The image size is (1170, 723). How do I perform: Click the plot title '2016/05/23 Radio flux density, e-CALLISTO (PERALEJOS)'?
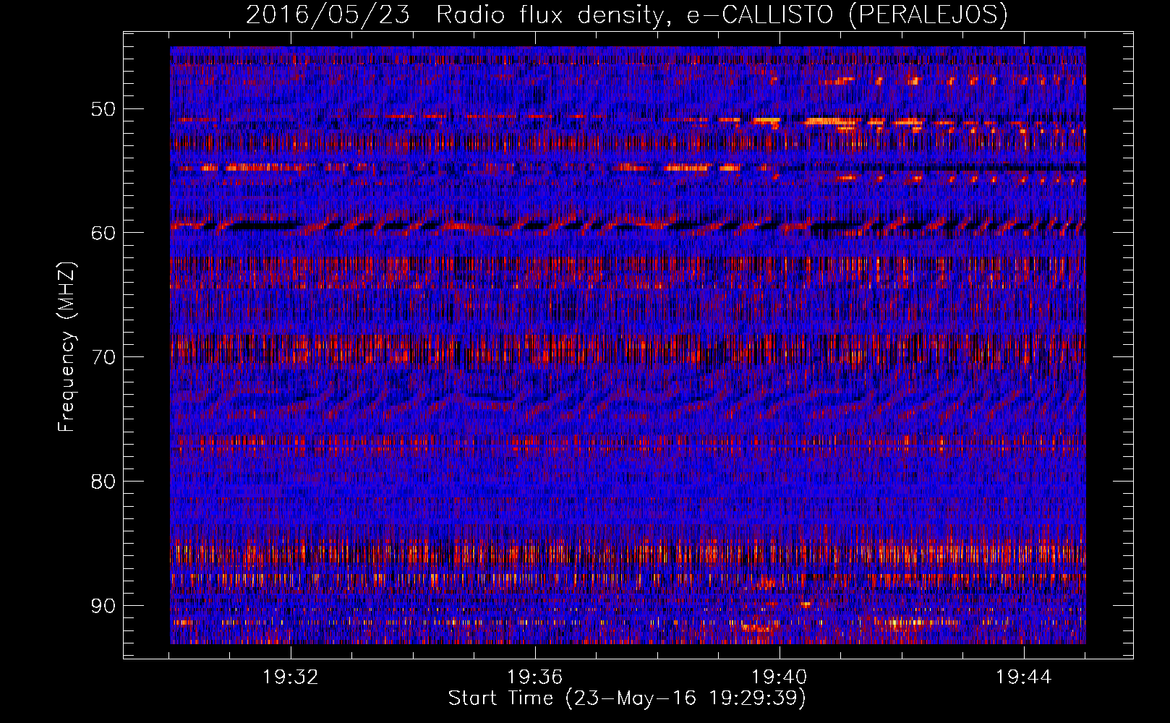click(627, 15)
